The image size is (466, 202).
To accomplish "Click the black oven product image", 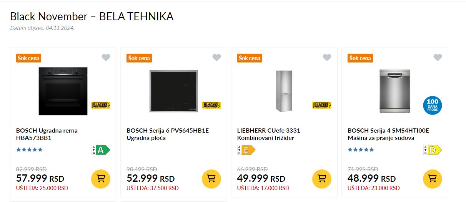I will click(63, 91).
